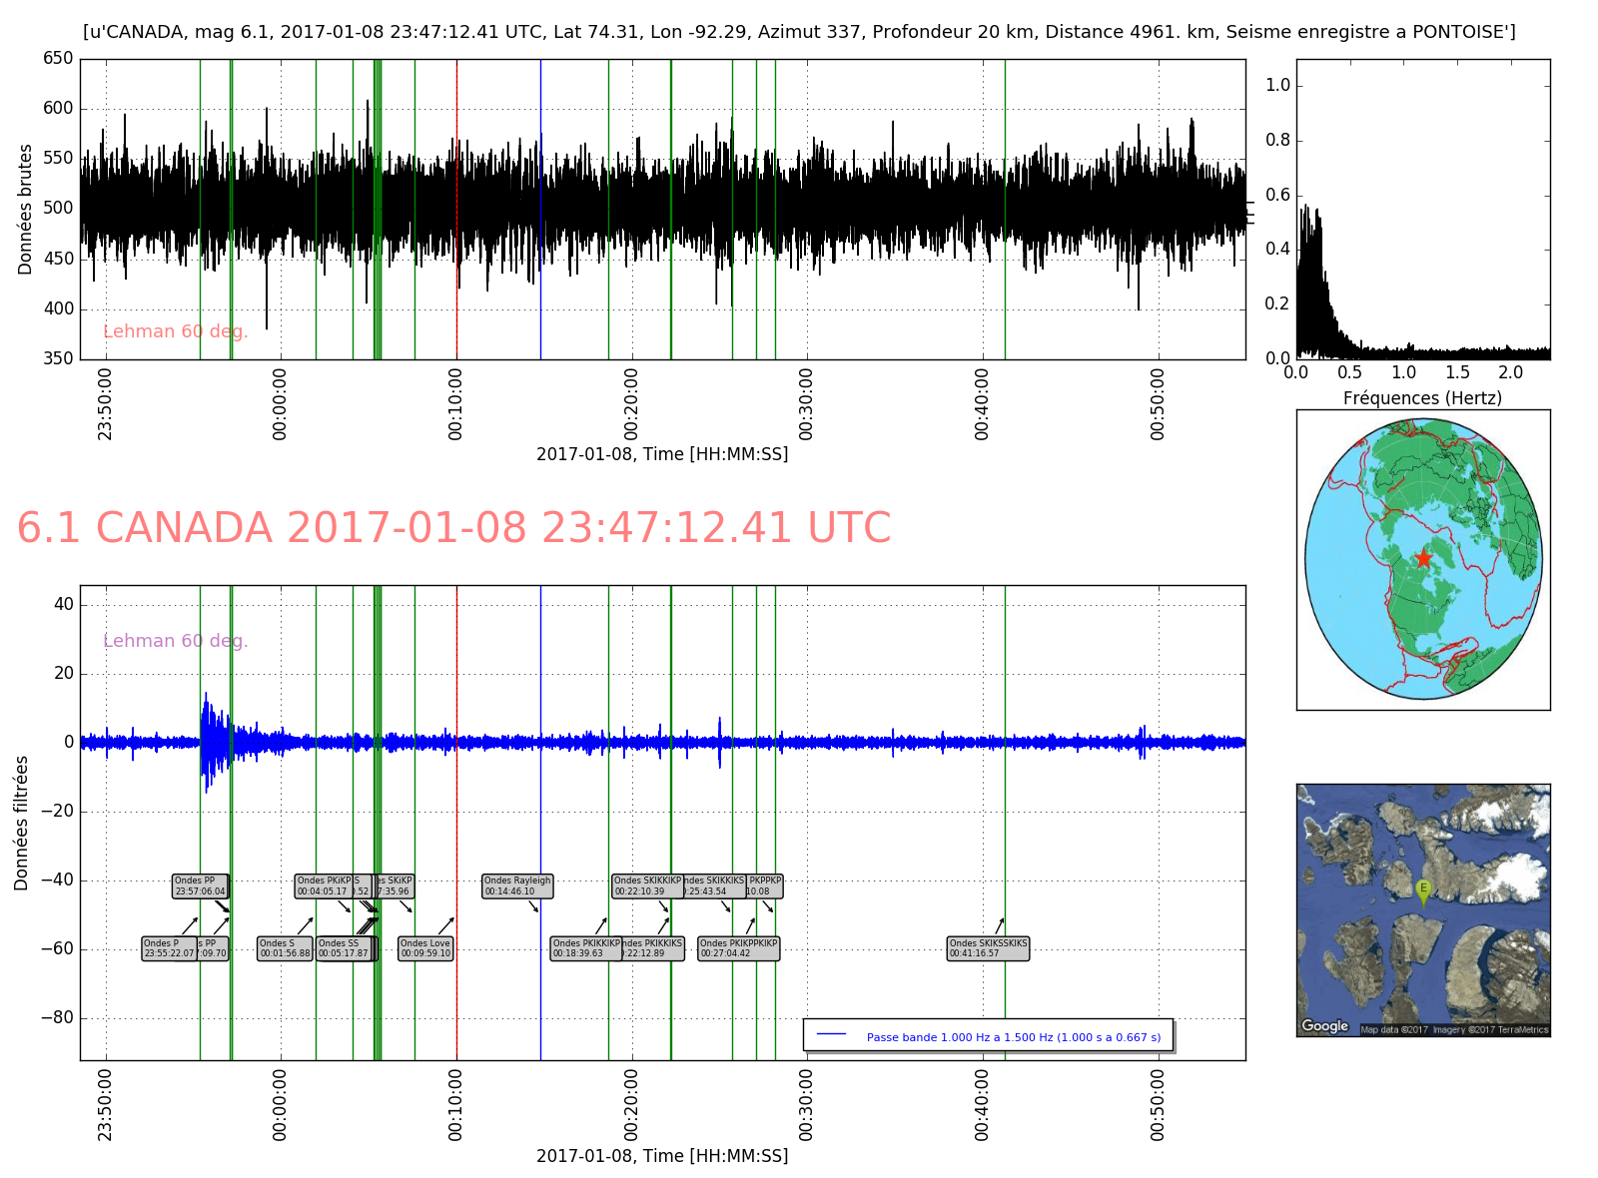Select the 'Ondes PKIKPPKIKP 00:27:04.42' annotation box
Viewport: 1598px width, 1178px height.
pos(739,948)
